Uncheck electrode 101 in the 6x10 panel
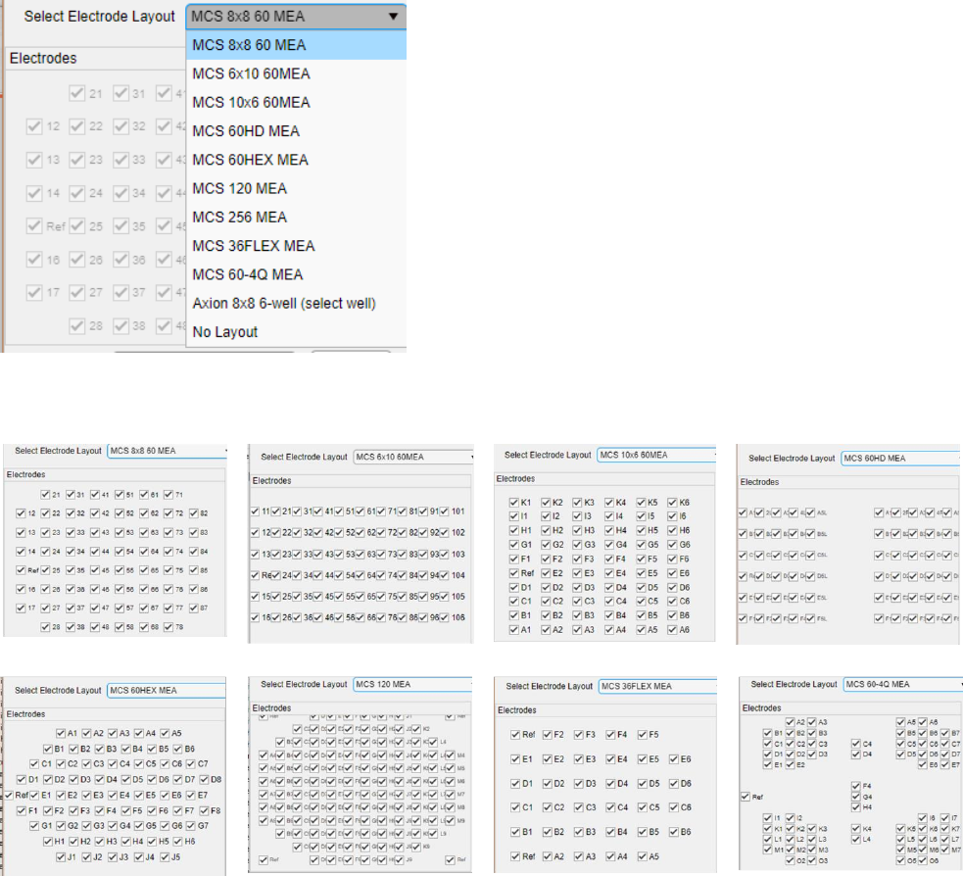Screen dimensions: 963x876 444,511
